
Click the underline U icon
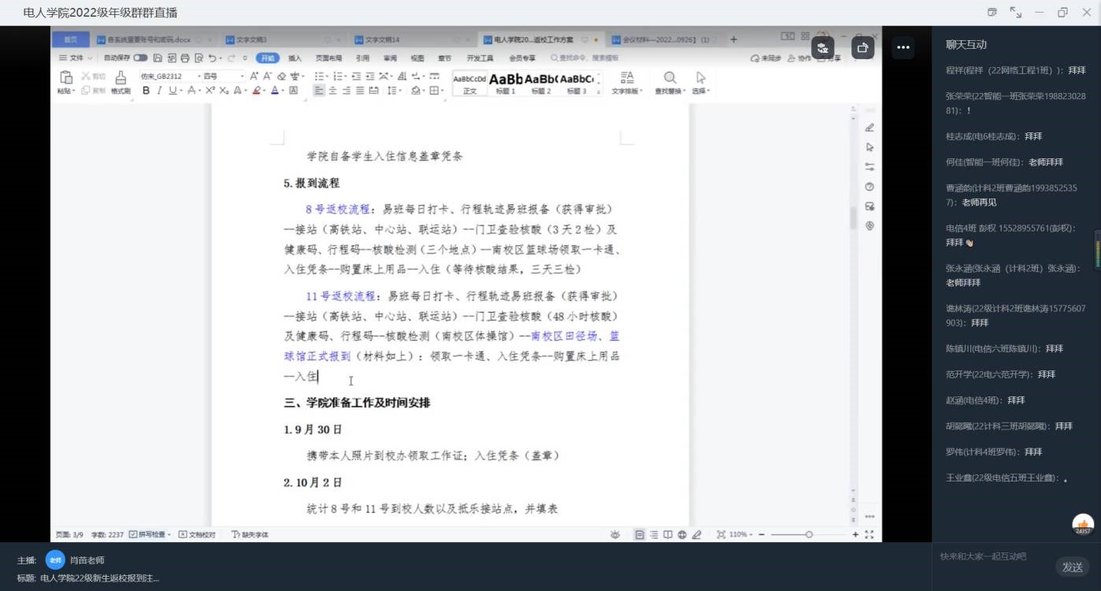(172, 91)
